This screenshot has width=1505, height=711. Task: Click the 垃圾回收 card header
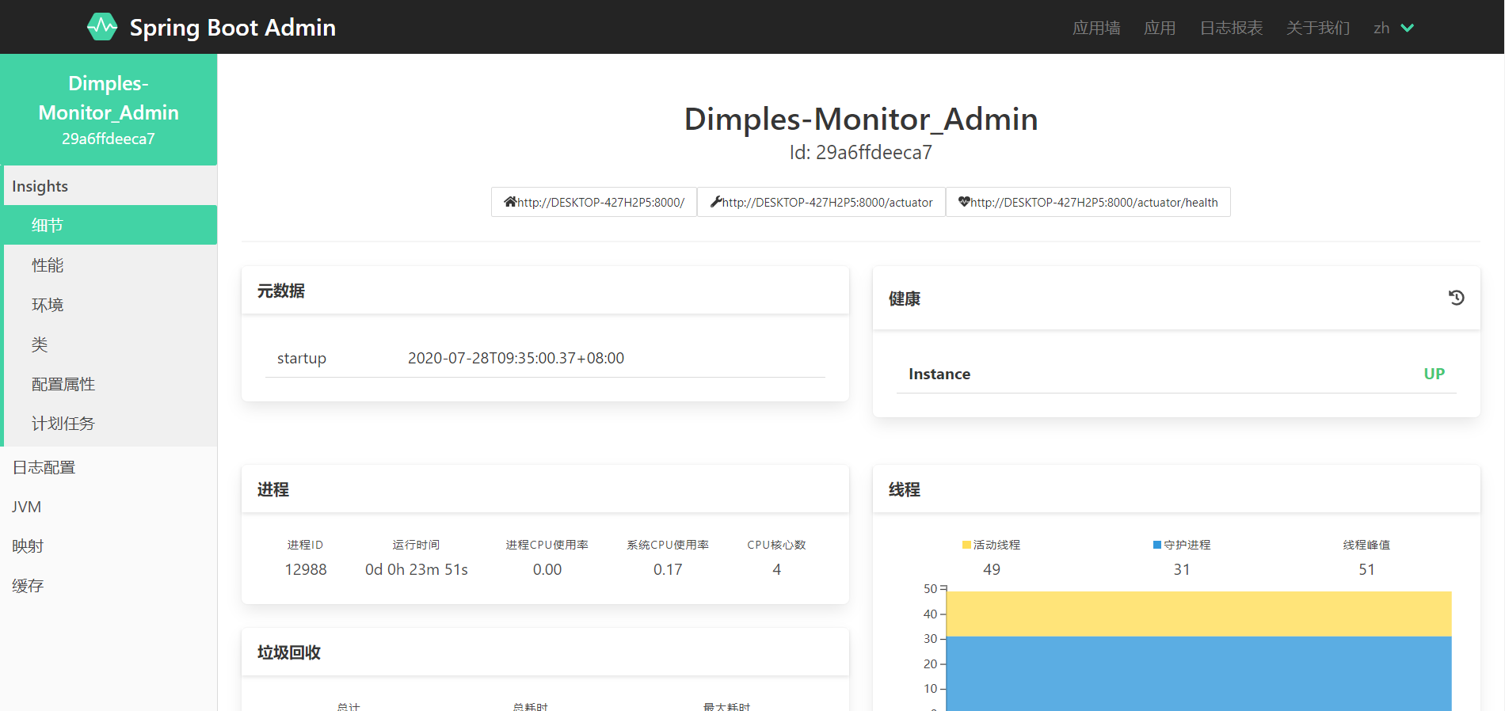[x=545, y=652]
